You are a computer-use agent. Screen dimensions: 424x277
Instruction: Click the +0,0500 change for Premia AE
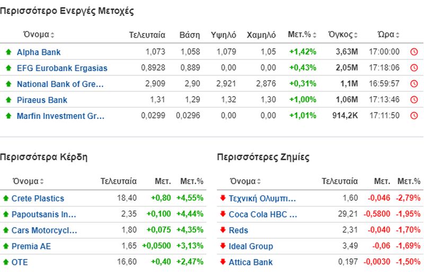pos(156,246)
